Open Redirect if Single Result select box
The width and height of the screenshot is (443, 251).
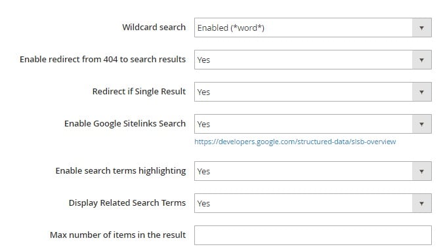coord(313,92)
